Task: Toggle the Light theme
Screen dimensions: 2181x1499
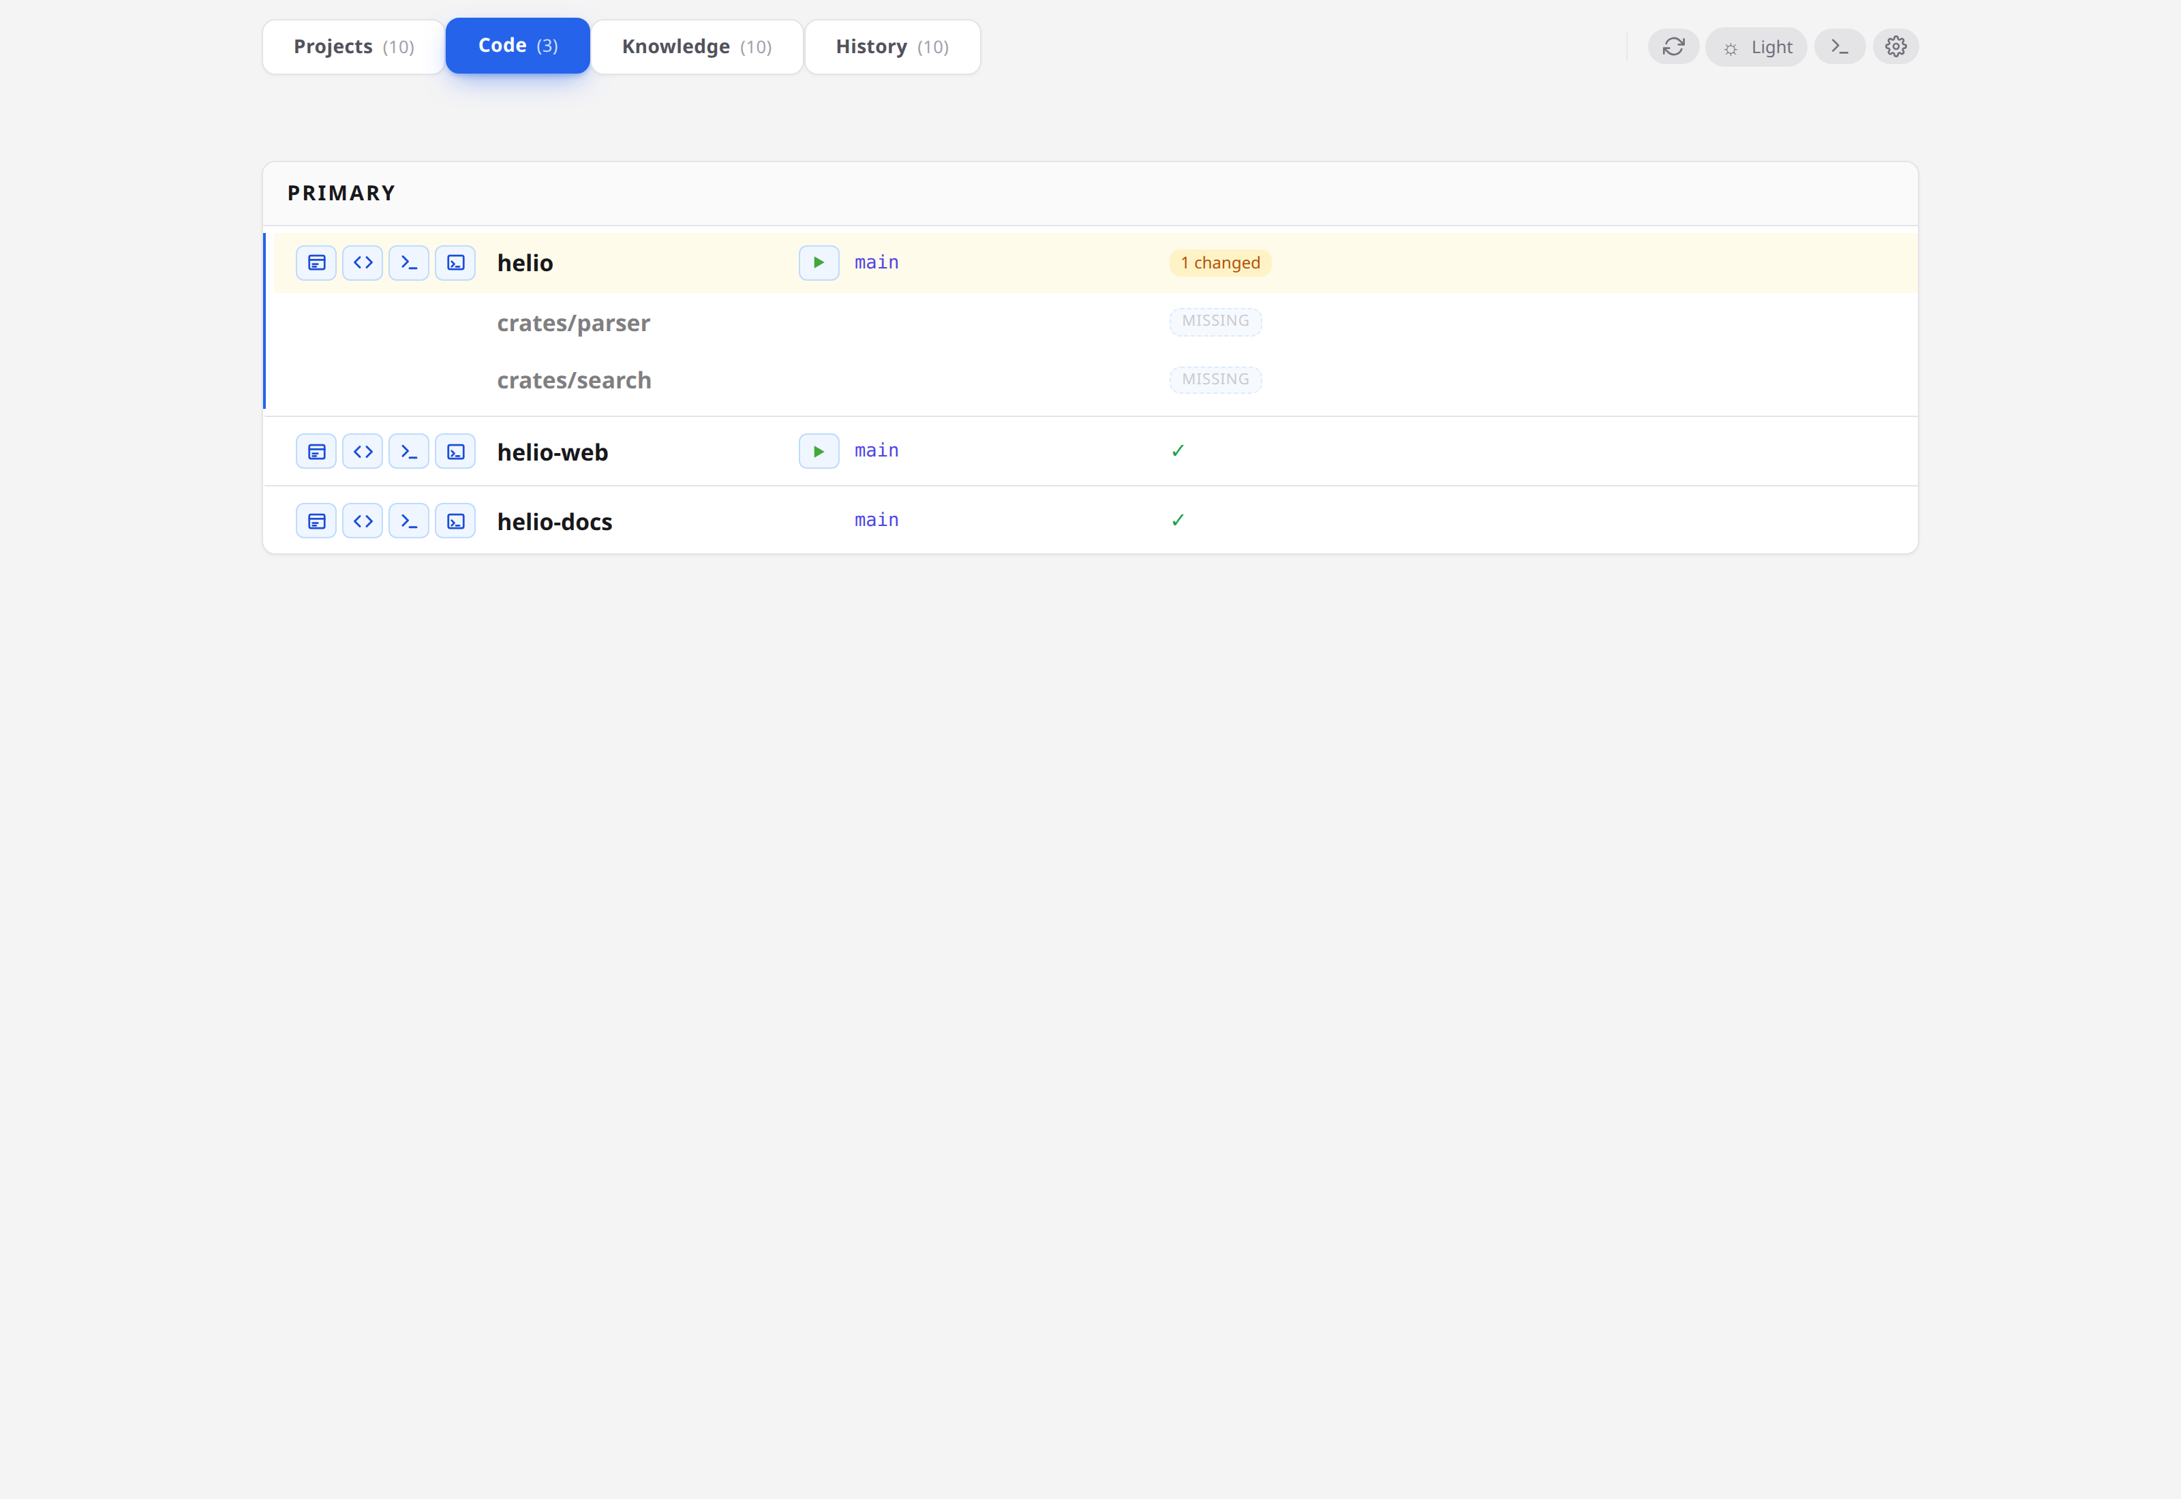Action: pos(1756,46)
